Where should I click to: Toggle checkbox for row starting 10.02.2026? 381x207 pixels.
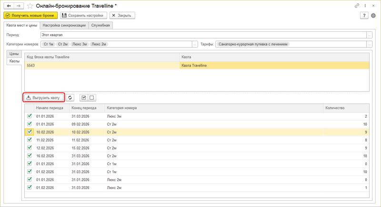pos(30,132)
